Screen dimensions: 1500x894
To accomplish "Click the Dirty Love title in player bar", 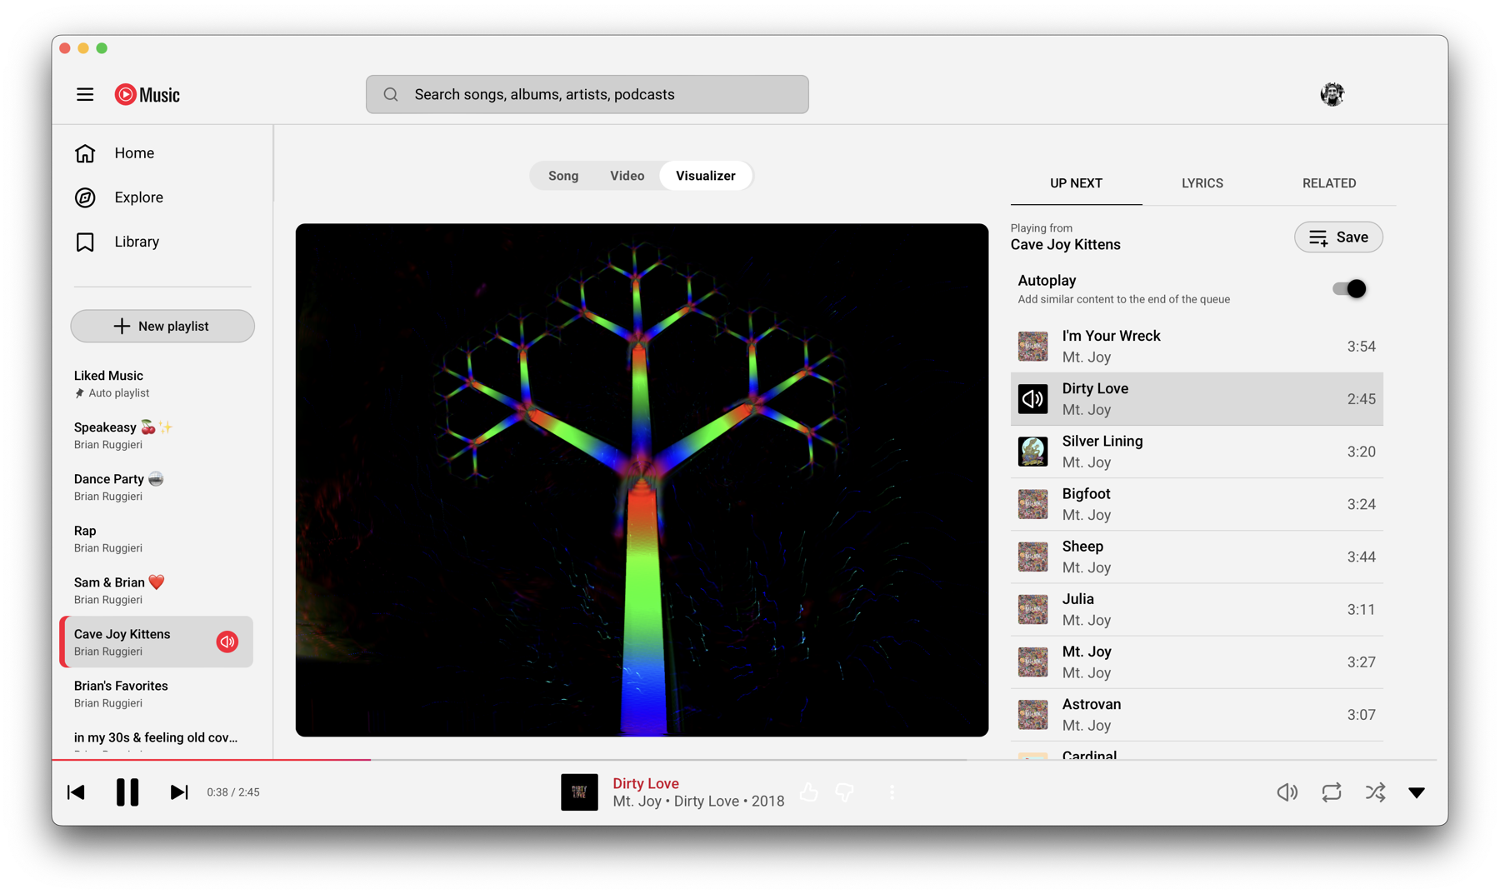I will pos(646,783).
